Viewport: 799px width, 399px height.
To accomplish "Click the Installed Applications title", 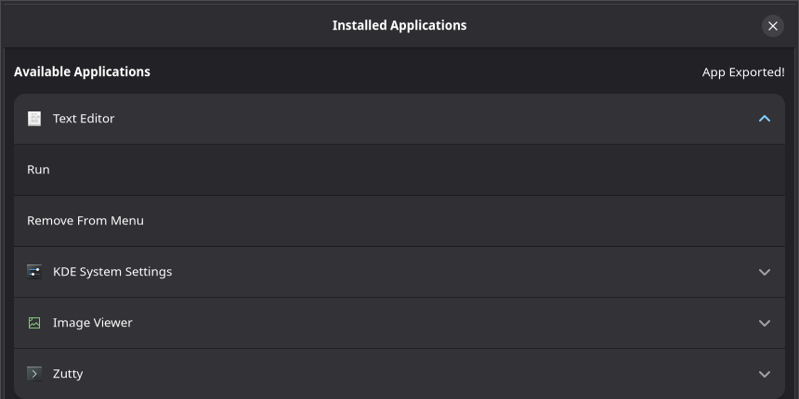I will coord(399,25).
